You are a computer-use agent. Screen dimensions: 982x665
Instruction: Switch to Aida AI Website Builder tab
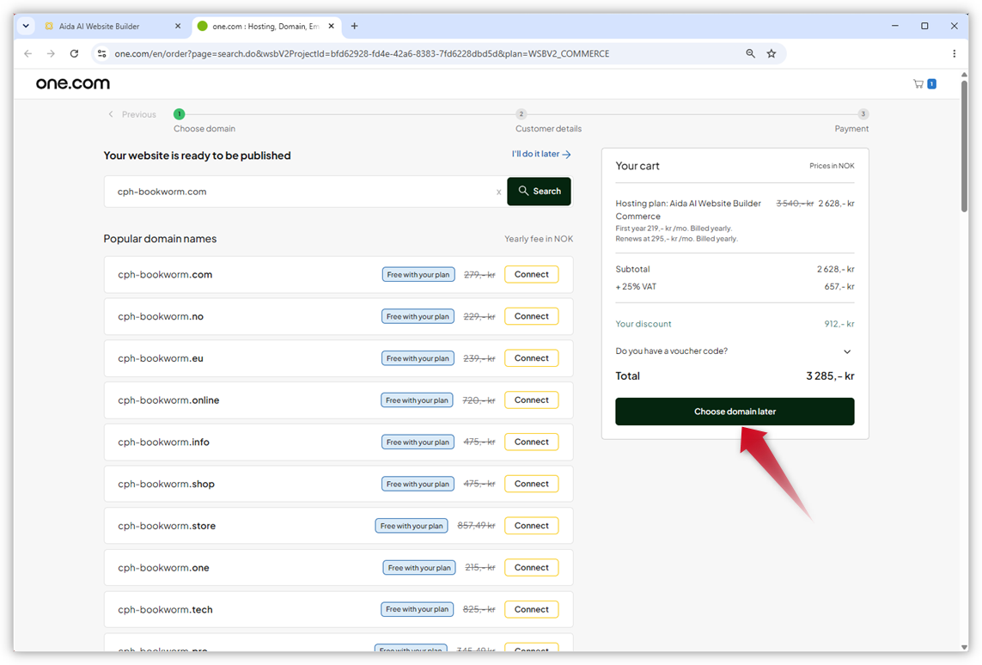tap(112, 27)
